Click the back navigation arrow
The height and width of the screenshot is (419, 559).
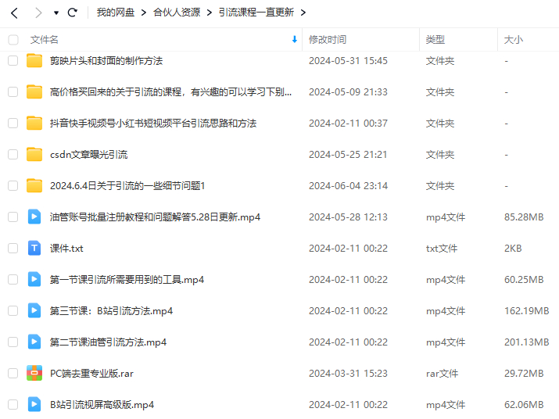pos(14,13)
